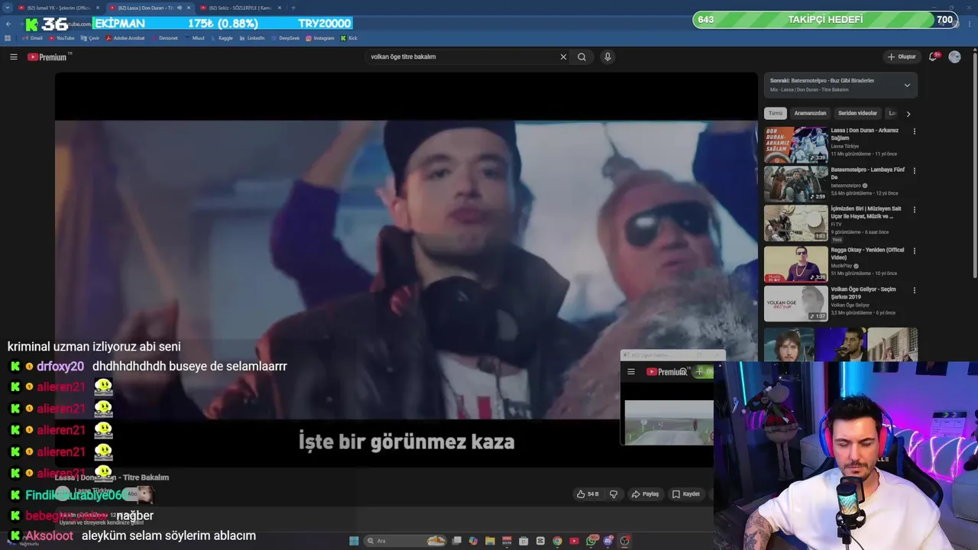Run search with the magnifier button
The image size is (978, 550).
click(581, 57)
